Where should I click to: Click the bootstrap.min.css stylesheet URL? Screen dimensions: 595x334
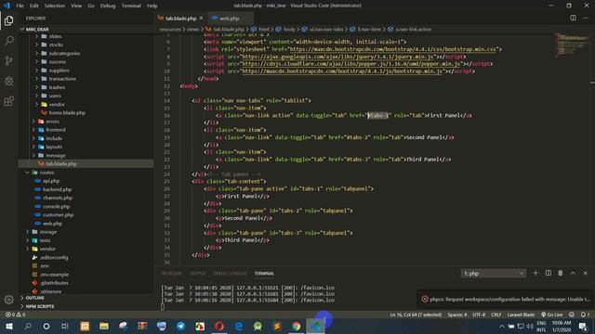[x=392, y=49]
